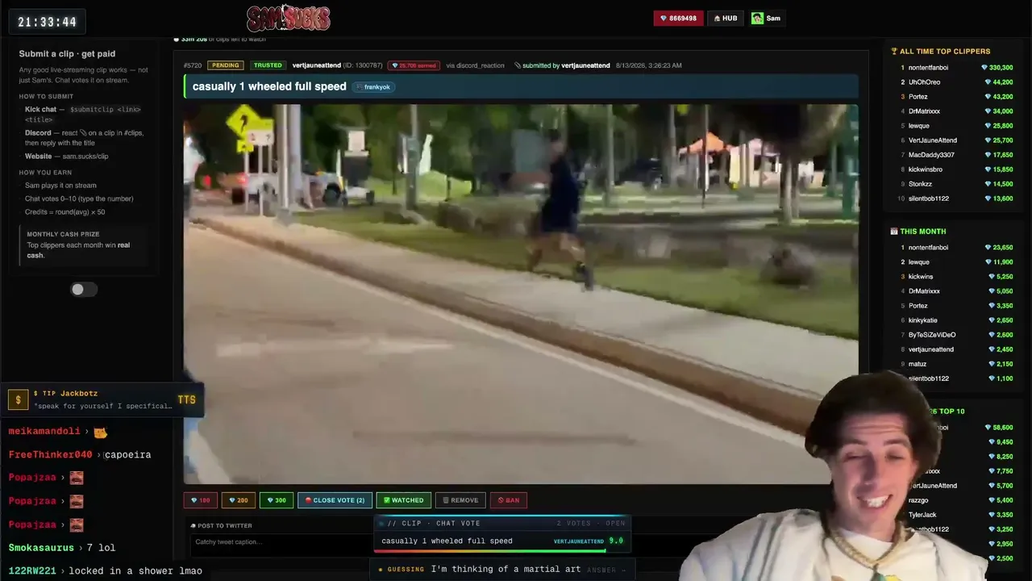This screenshot has width=1032, height=581.
Task: Award 100 credits to the clip
Action: (201, 500)
